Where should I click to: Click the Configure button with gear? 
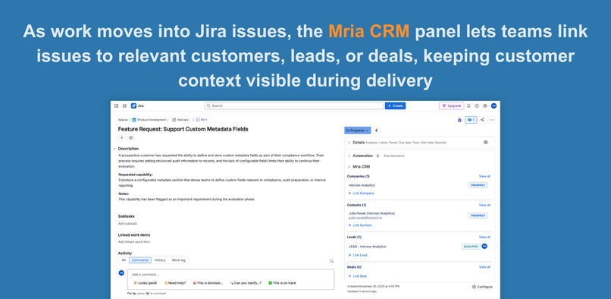click(482, 287)
